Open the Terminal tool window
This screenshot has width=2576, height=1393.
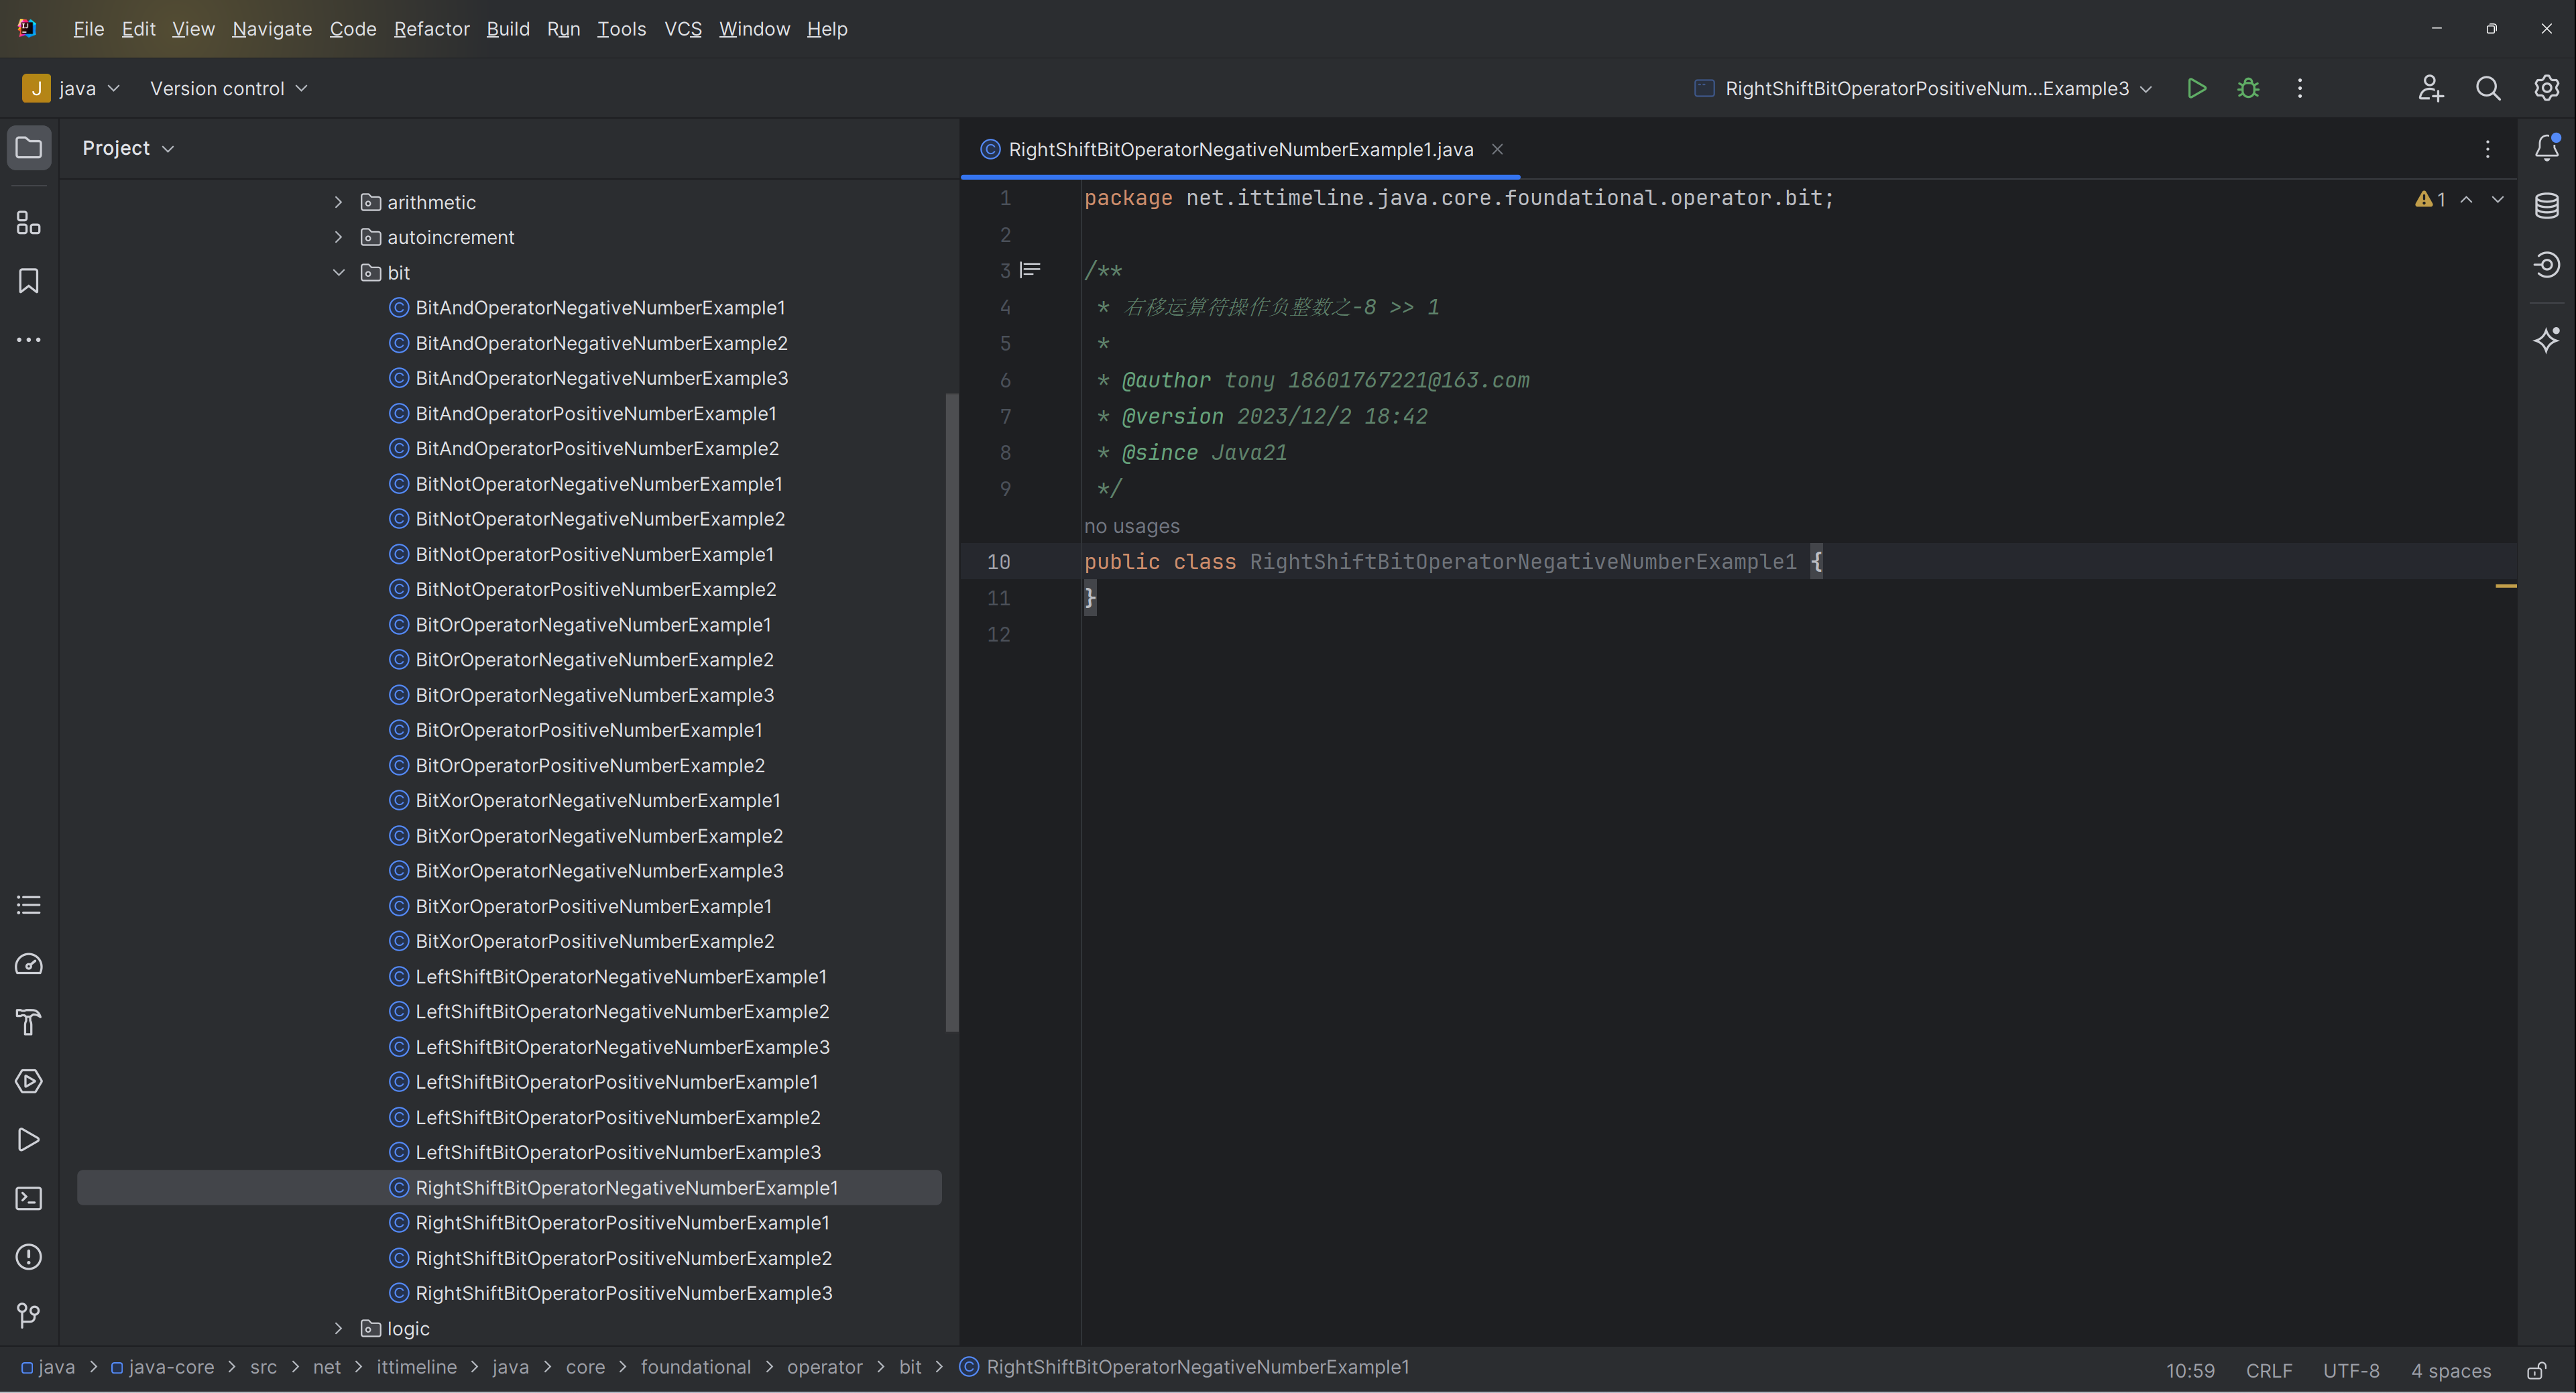click(x=29, y=1198)
